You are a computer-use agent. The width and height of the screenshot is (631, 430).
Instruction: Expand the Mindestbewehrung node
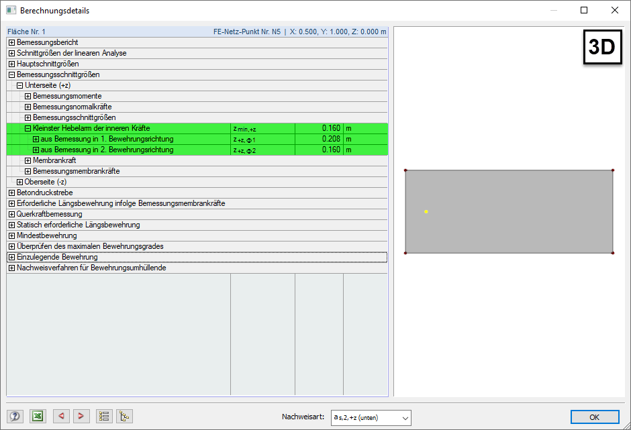[11, 235]
